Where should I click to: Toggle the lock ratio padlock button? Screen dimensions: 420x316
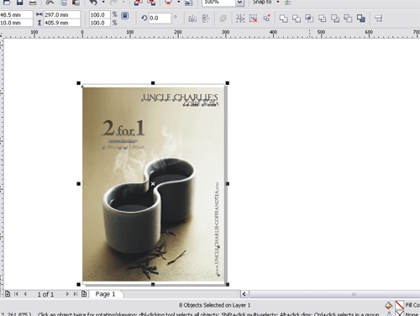point(125,16)
